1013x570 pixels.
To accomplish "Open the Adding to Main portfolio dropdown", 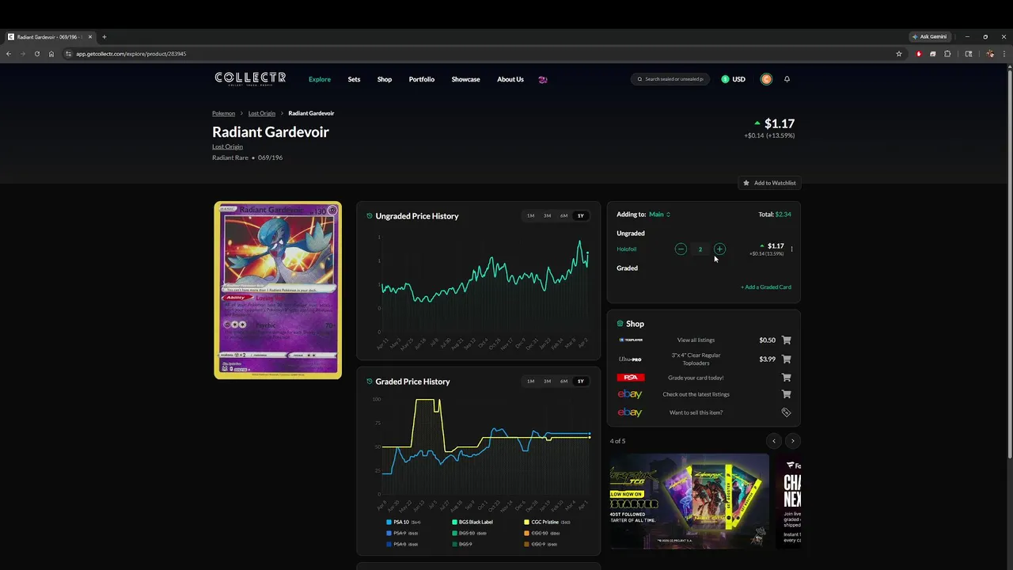I will pos(659,215).
